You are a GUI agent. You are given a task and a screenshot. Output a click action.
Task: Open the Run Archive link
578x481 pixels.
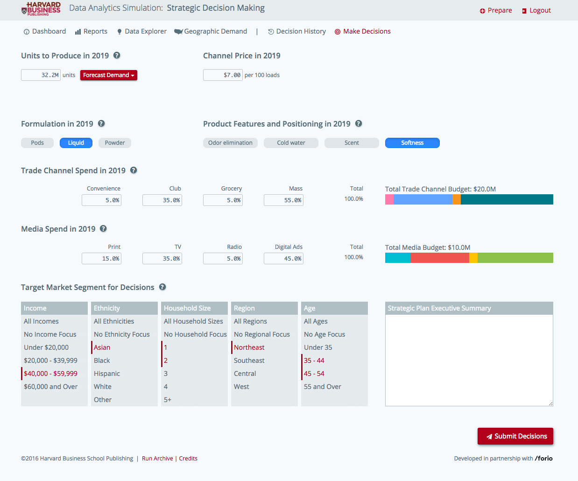pyautogui.click(x=157, y=459)
